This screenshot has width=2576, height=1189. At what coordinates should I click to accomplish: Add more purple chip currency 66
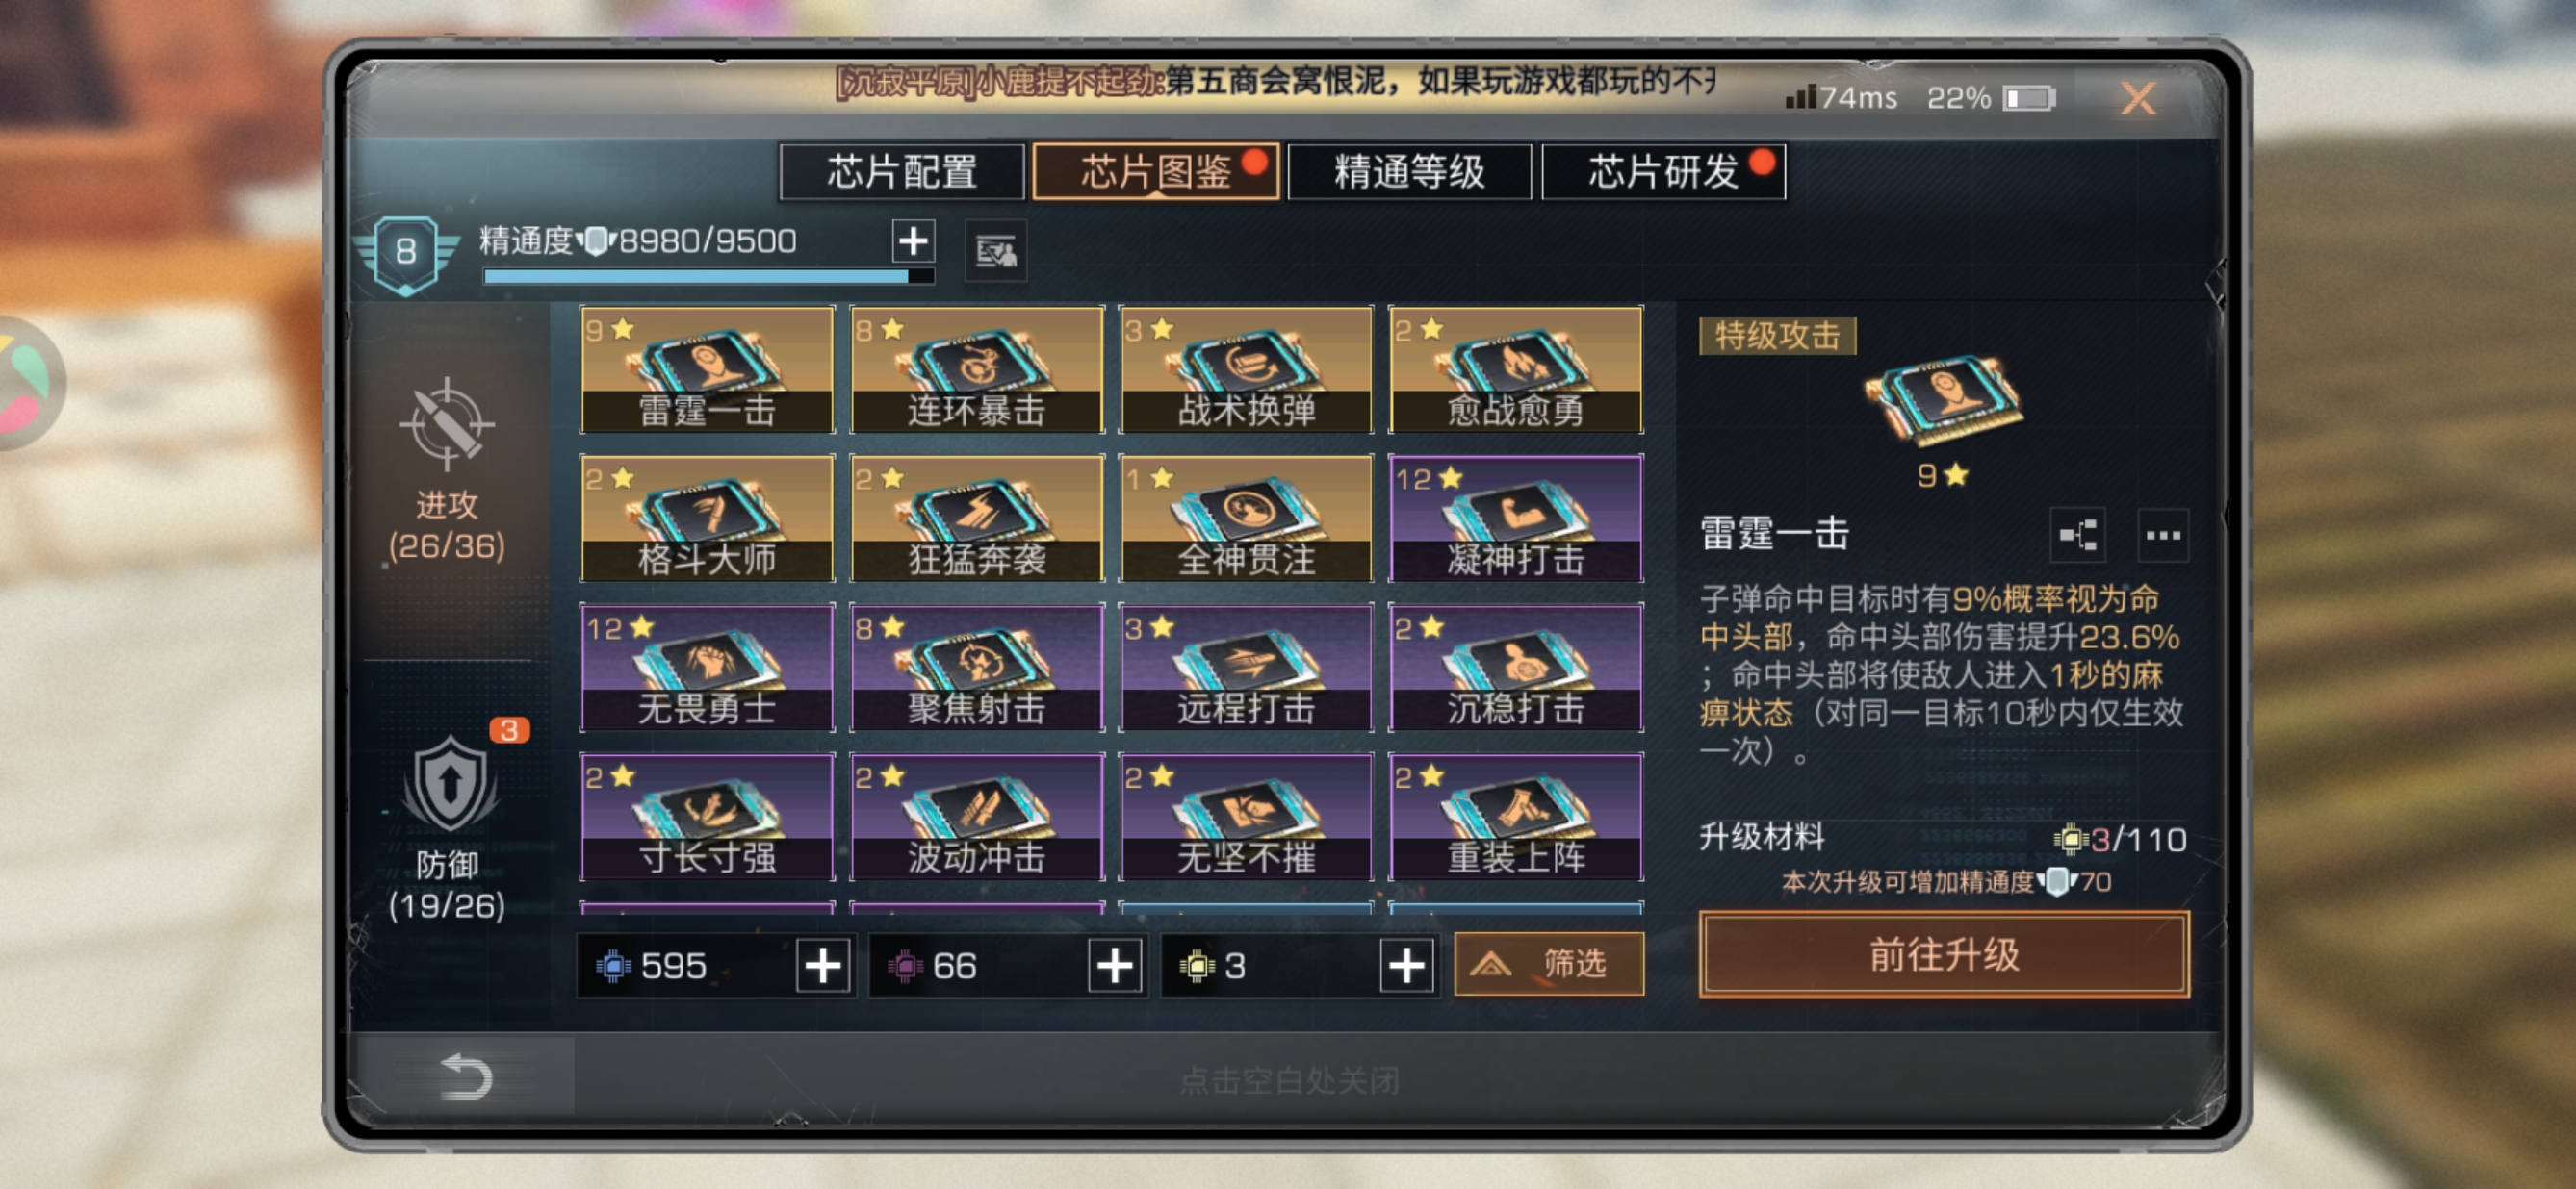tap(1114, 965)
